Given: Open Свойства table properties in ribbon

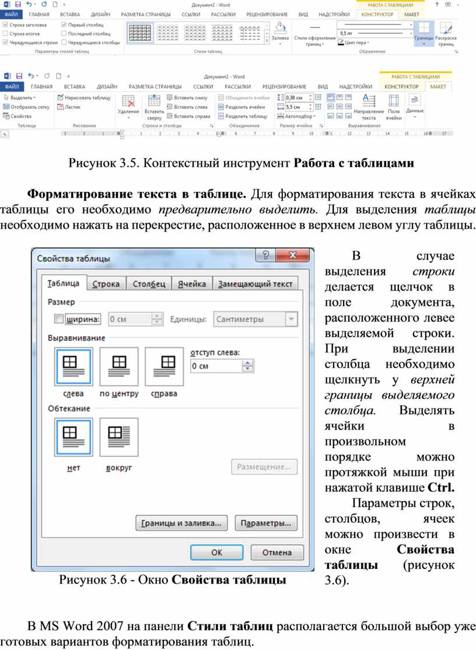Looking at the screenshot, I should (x=17, y=116).
